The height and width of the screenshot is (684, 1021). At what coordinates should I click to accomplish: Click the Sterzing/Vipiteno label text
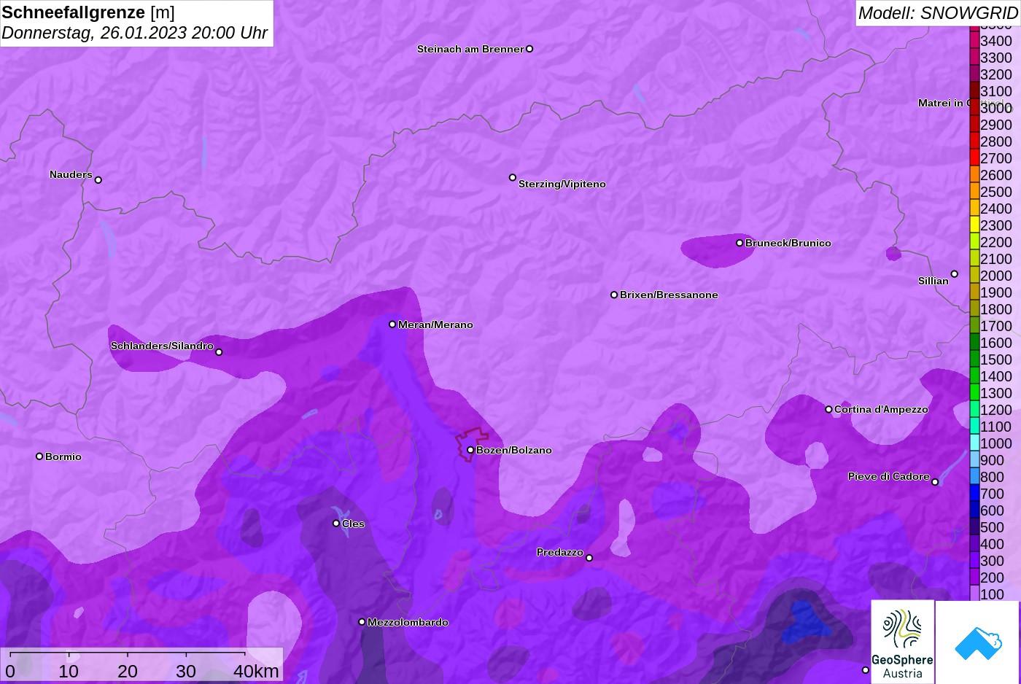[562, 184]
